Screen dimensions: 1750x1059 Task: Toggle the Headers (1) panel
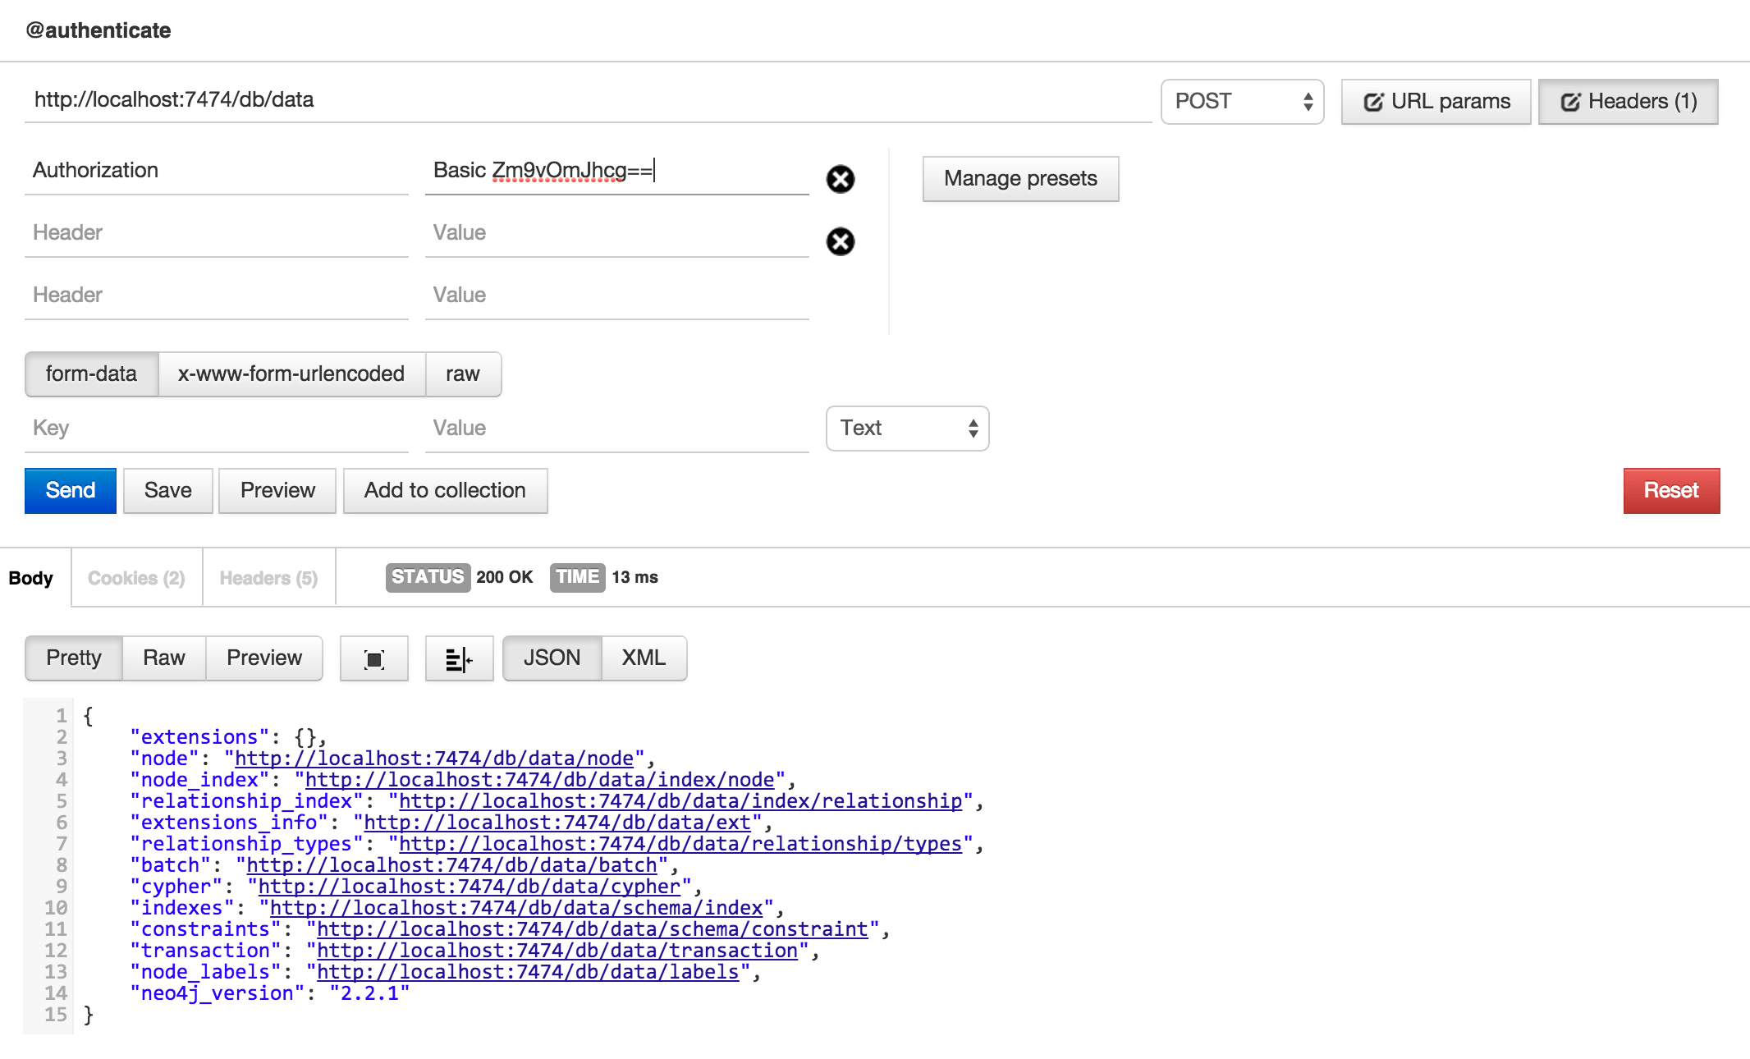pos(1628,102)
